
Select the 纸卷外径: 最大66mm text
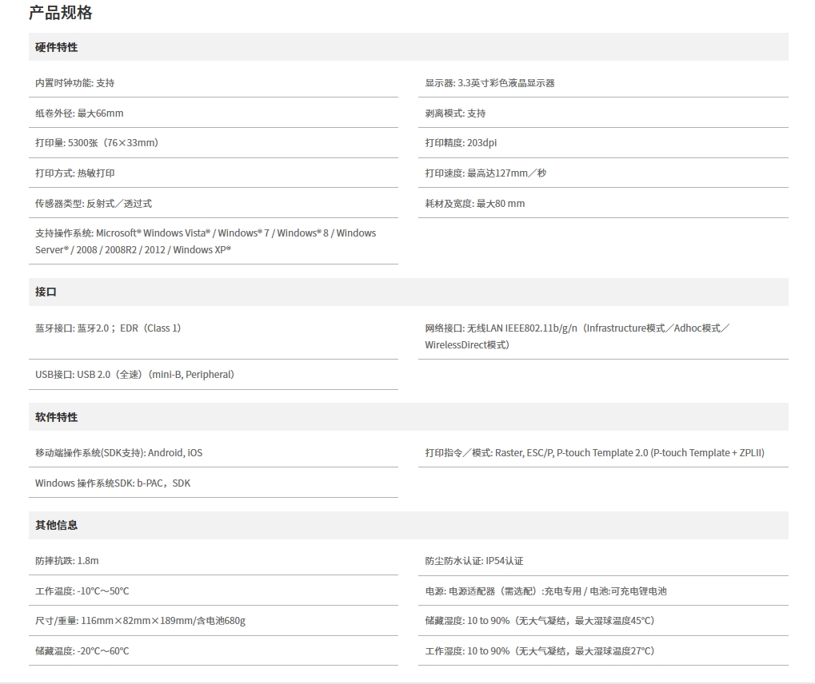(x=79, y=113)
